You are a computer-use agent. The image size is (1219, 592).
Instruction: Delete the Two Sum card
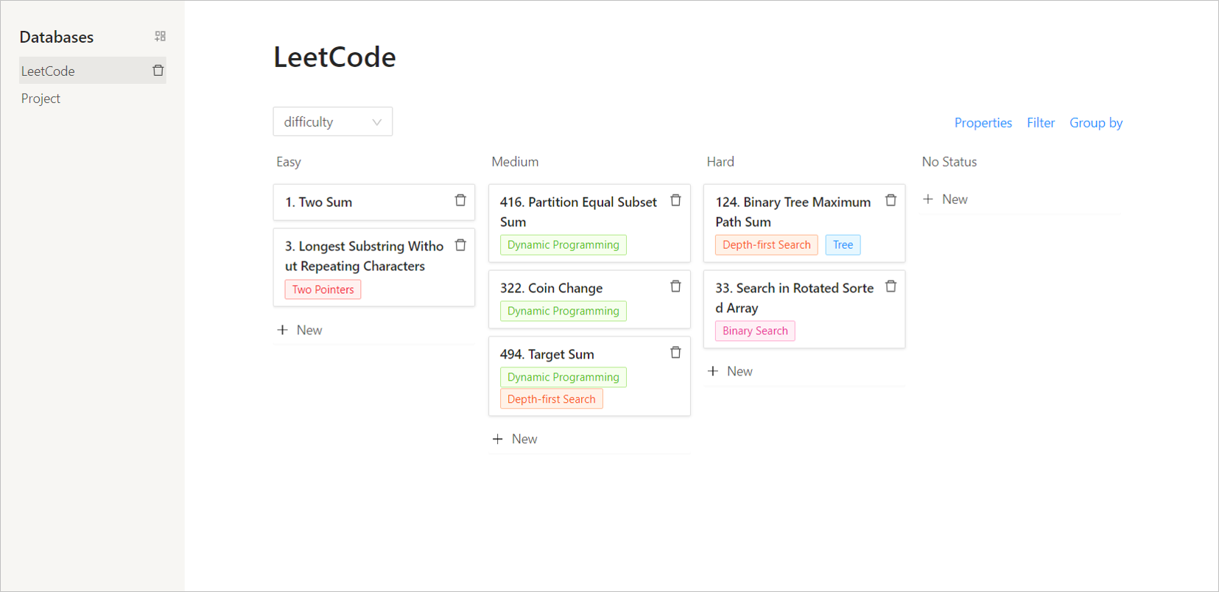coord(460,200)
